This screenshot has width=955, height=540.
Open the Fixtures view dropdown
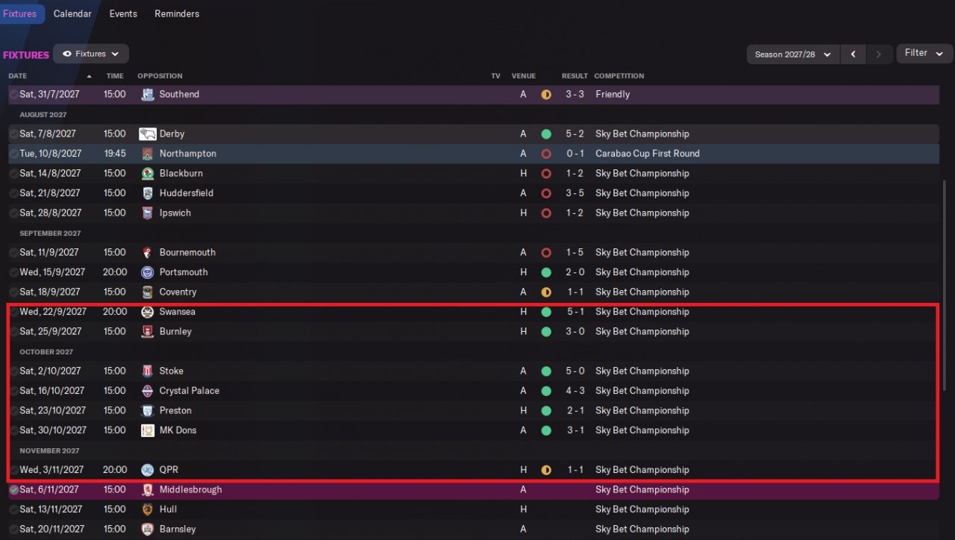[91, 54]
